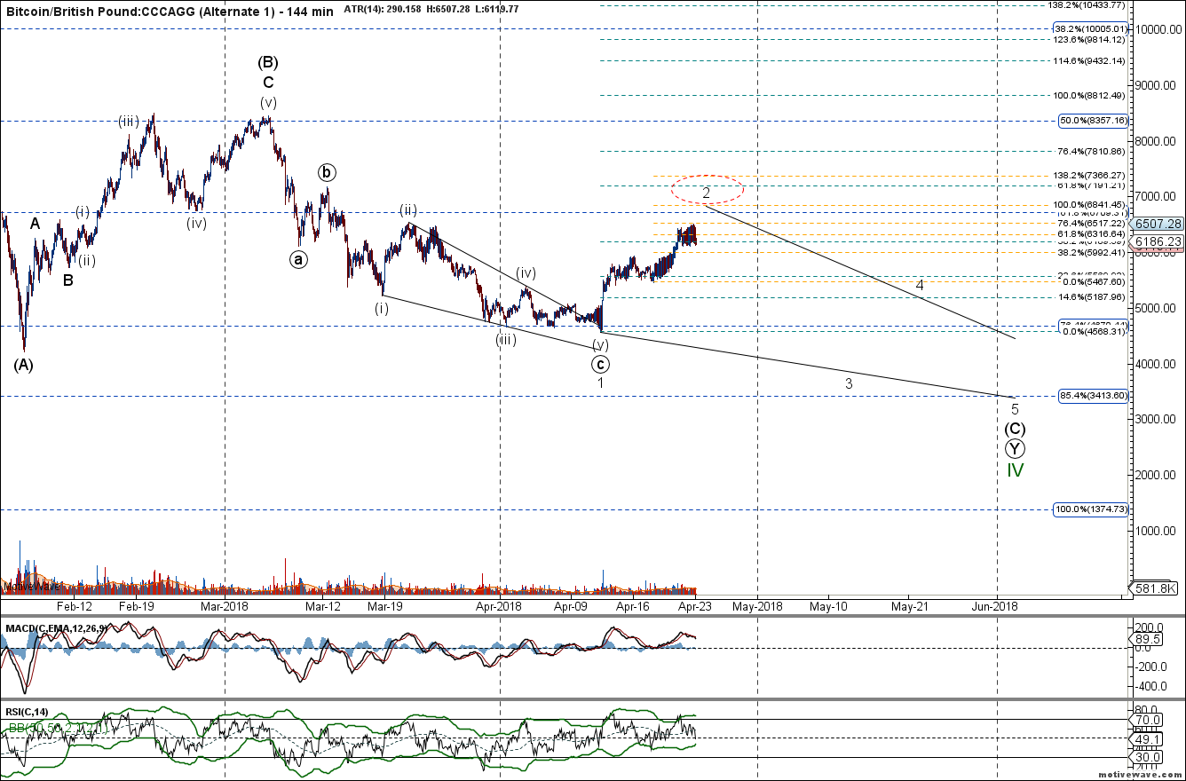
Task: Click the circled a wave label
Action: click(299, 259)
